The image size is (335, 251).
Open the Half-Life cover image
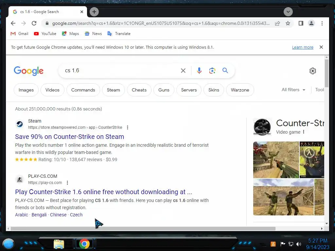[x=312, y=159]
